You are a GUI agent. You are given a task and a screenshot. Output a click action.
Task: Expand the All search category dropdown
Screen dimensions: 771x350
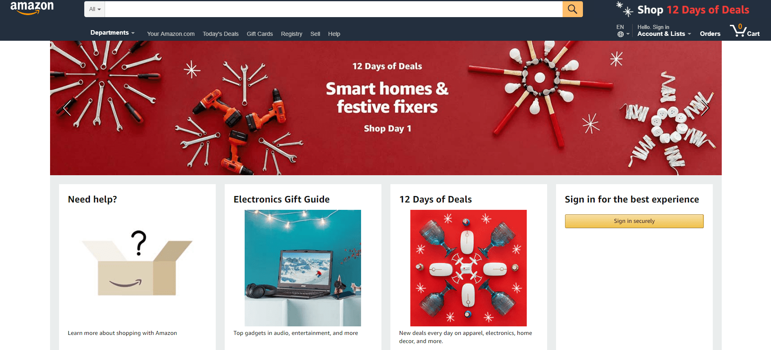(95, 9)
